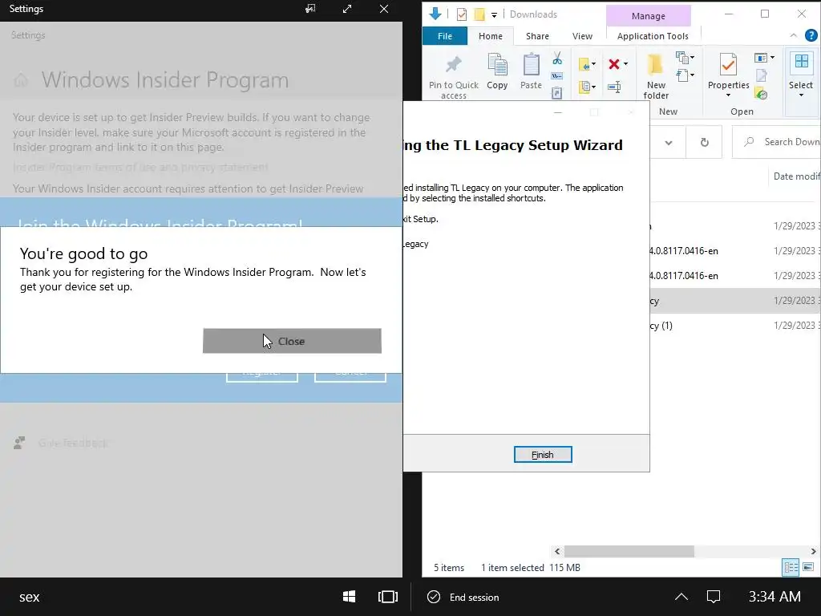
Task: Click the New folder quick access icon
Action: coord(479,14)
